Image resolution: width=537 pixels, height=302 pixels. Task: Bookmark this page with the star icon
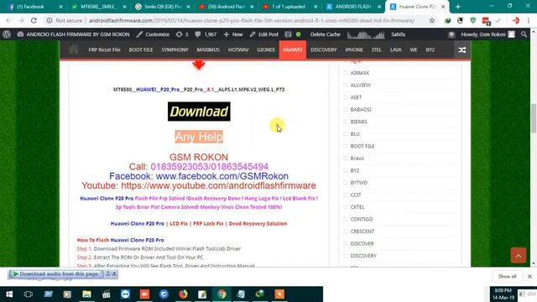(432, 20)
